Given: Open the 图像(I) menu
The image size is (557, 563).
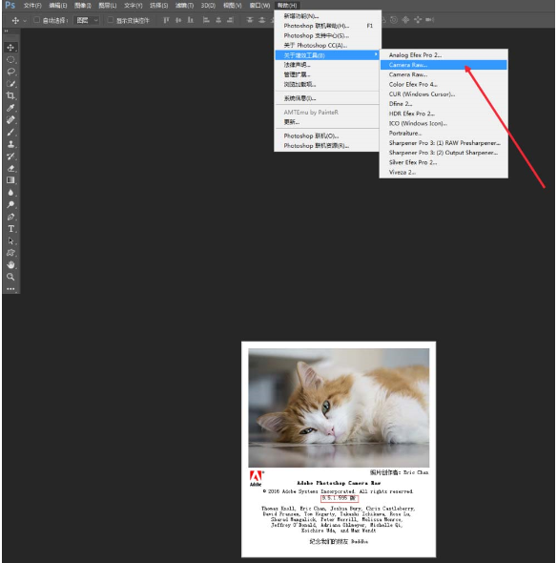Looking at the screenshot, I should 83,6.
